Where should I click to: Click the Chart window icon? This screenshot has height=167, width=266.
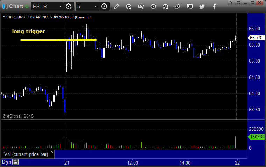coord(5,6)
